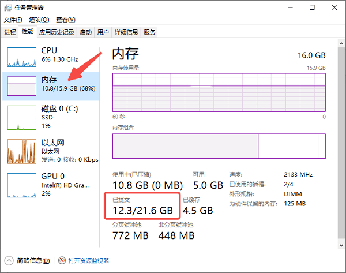Select the 内存 memory graph thumbnail
Viewport: 346px width, 273px height.
[x=21, y=86]
